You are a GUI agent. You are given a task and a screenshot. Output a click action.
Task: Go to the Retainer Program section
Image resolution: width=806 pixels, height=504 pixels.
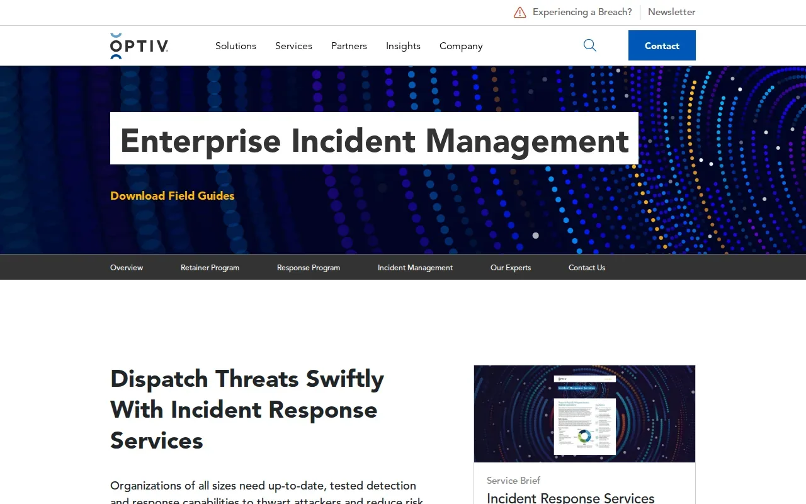[x=210, y=268]
